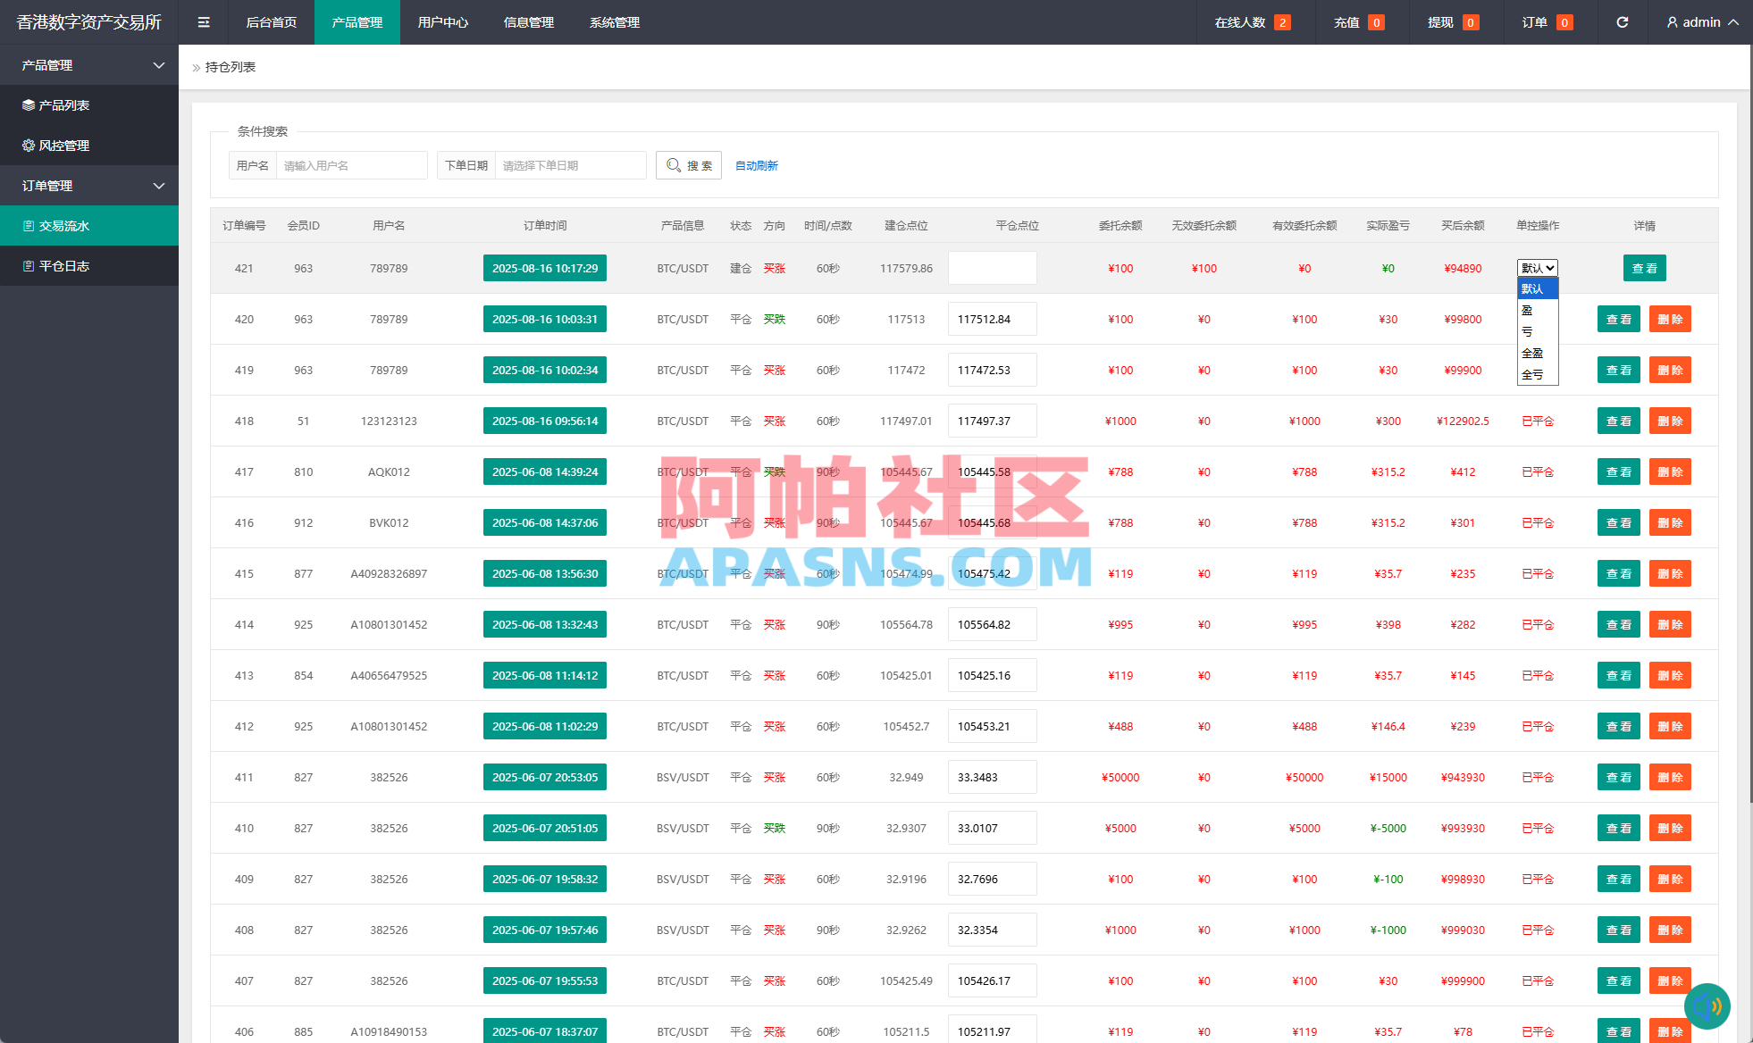This screenshot has height=1043, width=1753.
Task: Click the 自动刷新 link
Action: click(756, 164)
